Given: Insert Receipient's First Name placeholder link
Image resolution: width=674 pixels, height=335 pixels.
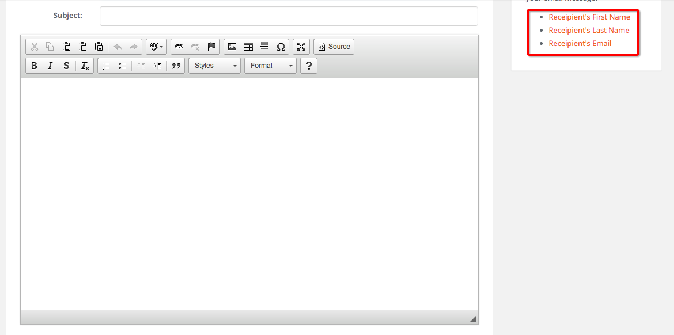Looking at the screenshot, I should tap(589, 17).
